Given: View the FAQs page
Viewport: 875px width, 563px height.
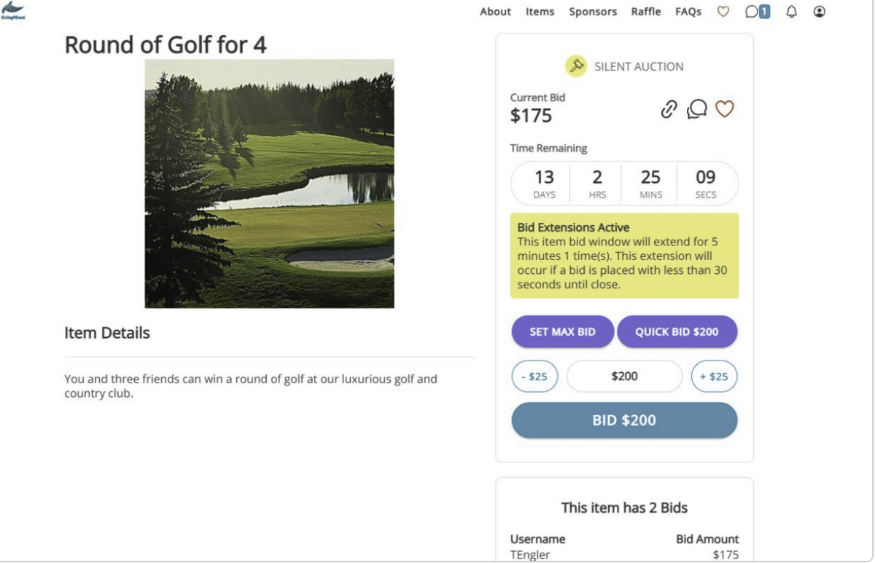Looking at the screenshot, I should tap(688, 12).
